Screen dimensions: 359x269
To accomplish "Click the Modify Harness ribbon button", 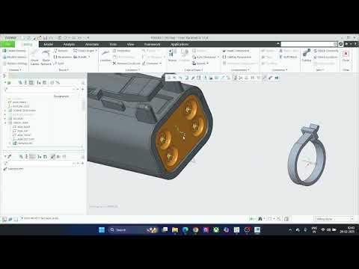I will (x=14, y=57).
